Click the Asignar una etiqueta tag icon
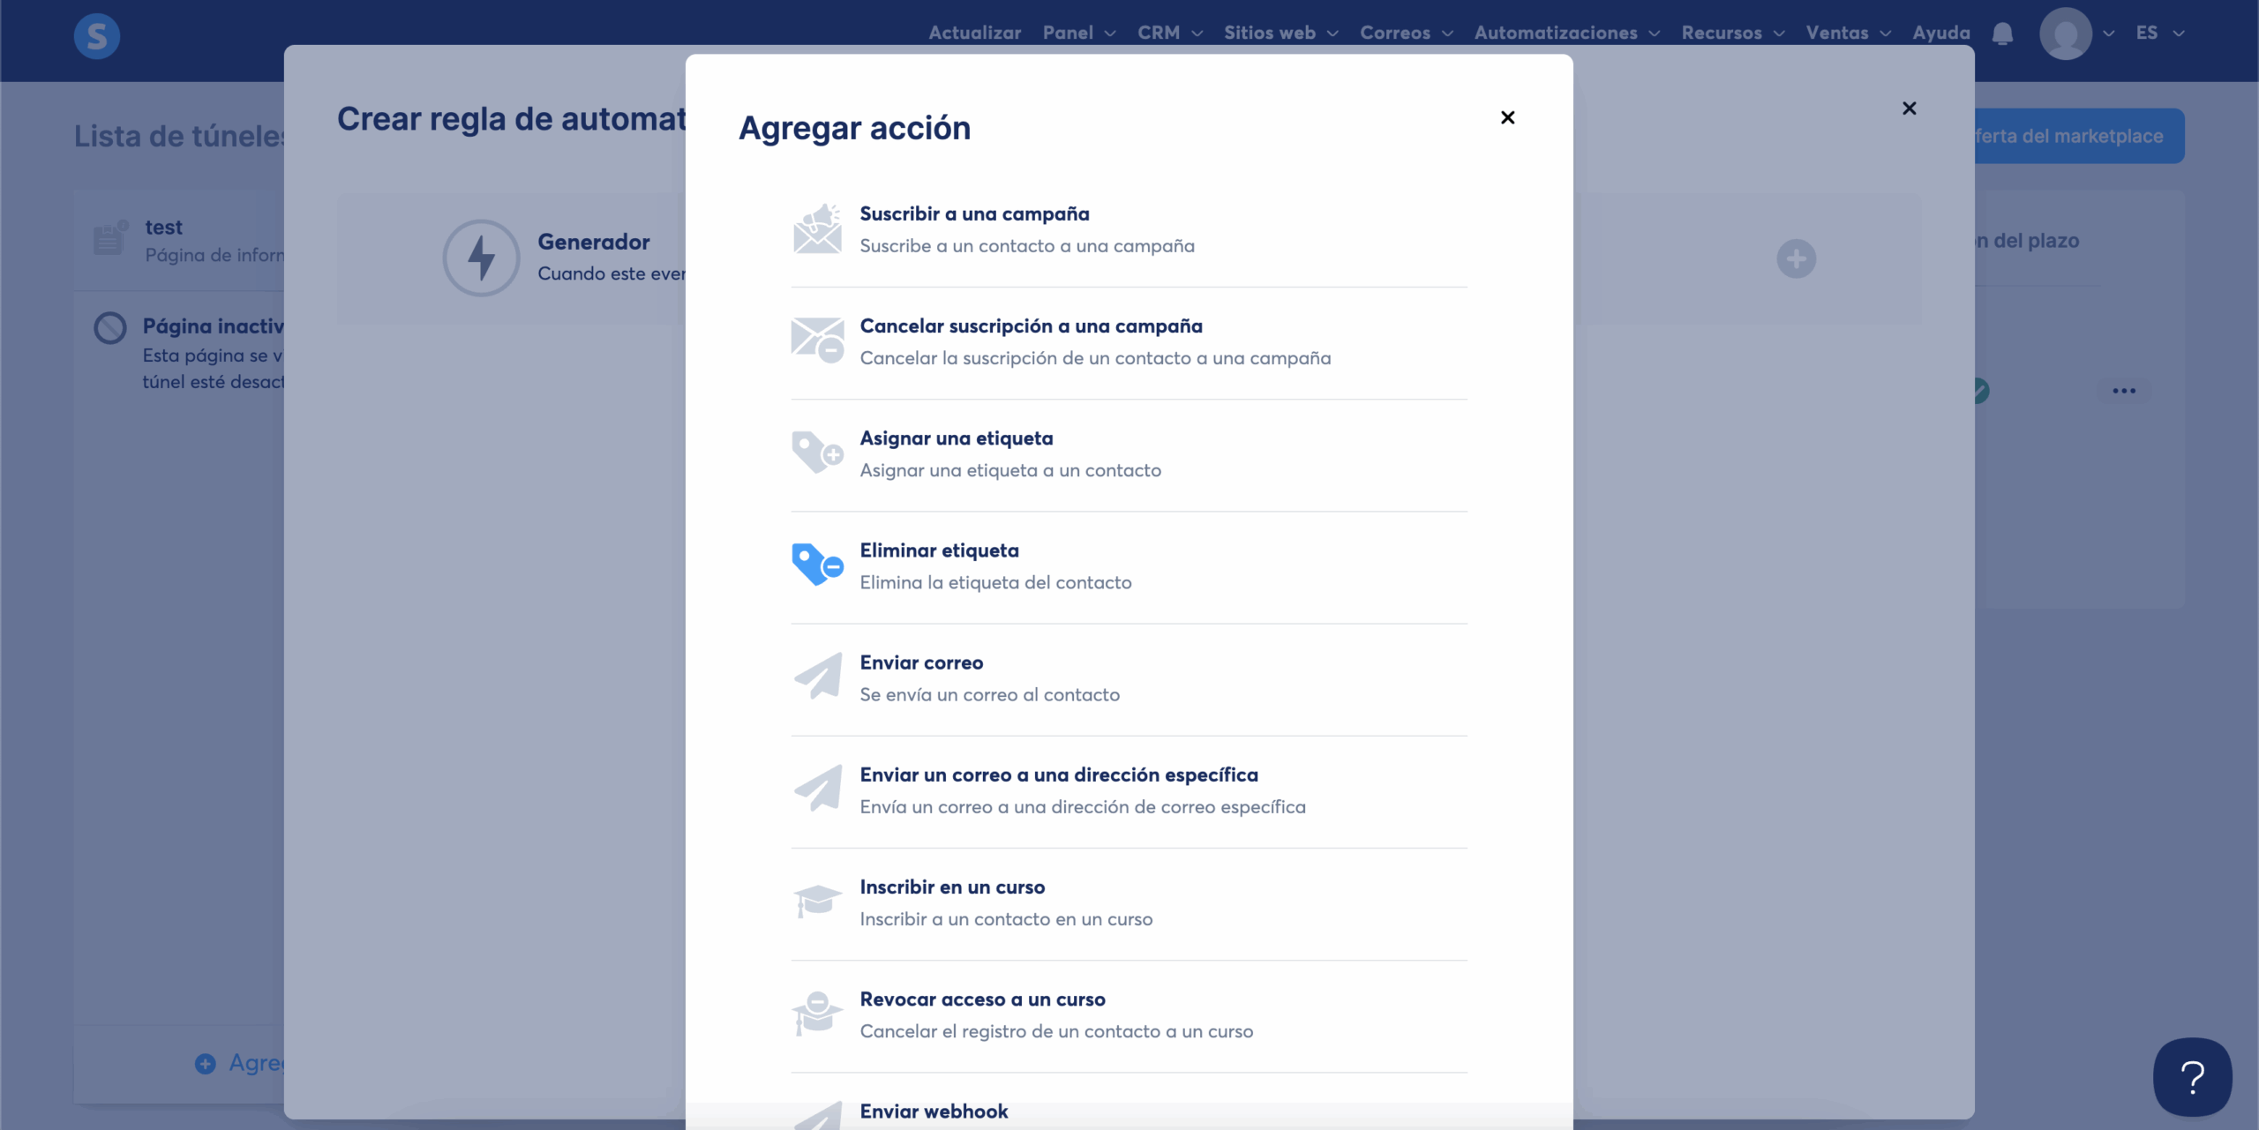 pos(817,453)
